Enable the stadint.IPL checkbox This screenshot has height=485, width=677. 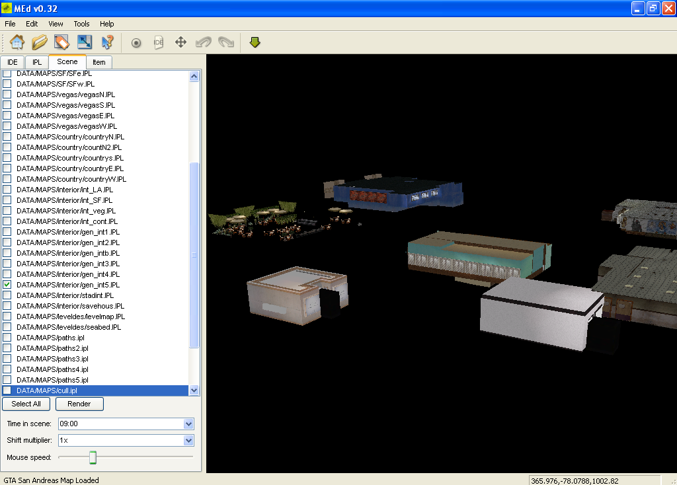pyautogui.click(x=7, y=295)
